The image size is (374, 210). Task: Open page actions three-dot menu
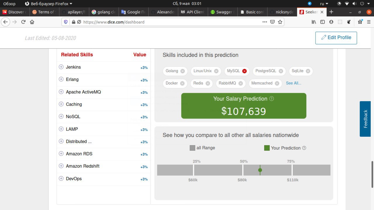264,22
